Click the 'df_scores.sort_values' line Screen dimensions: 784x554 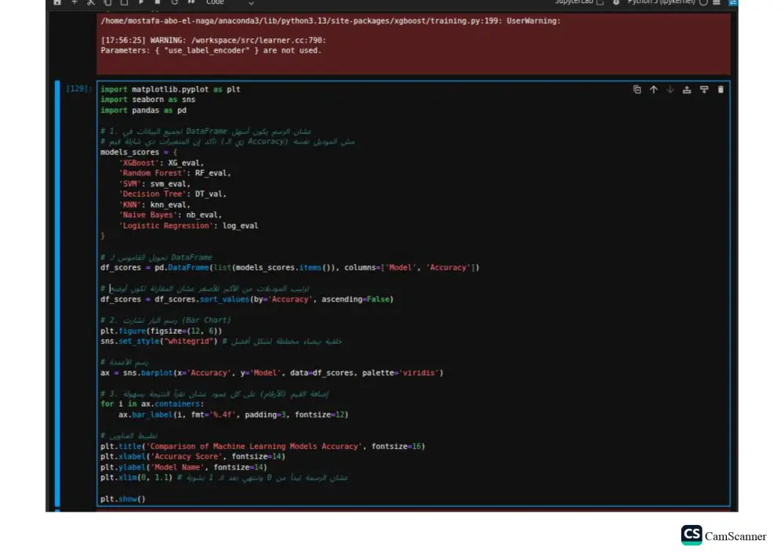[x=246, y=299]
